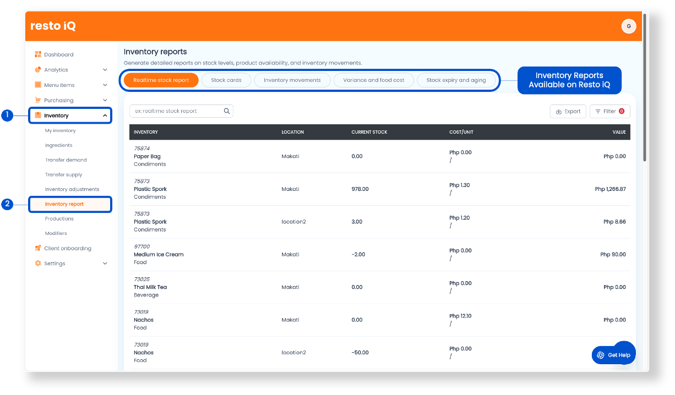Select the Realtime stock report tab

(161, 80)
